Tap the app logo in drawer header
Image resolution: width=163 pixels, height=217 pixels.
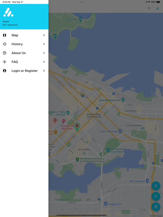pyautogui.click(x=8, y=12)
